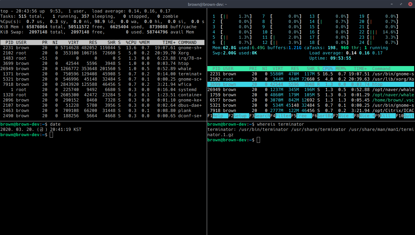The width and height of the screenshot is (415, 235).
Task: Click F9 Kill in htop footer
Action: [x=385, y=116]
